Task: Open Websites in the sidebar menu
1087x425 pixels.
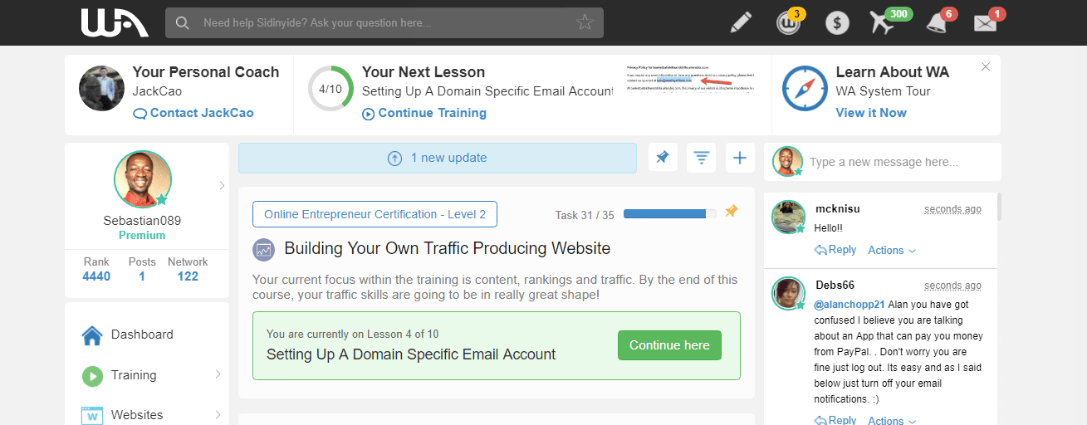Action: (x=137, y=414)
